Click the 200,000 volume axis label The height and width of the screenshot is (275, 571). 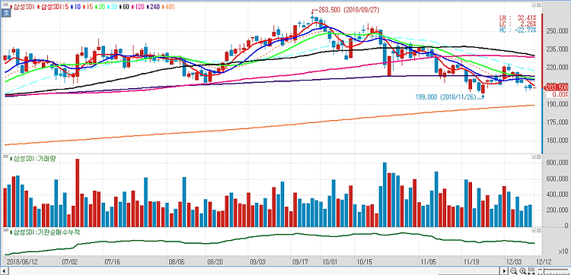pyautogui.click(x=558, y=210)
